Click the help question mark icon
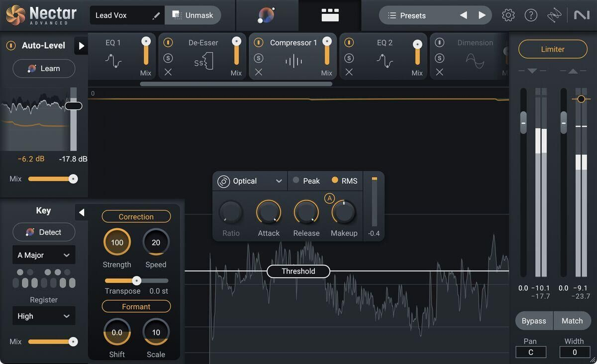597x364 pixels. (531, 15)
